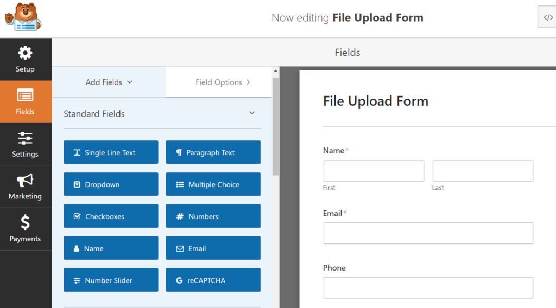
Task: Open the Setup gear panel
Action: coord(26,60)
